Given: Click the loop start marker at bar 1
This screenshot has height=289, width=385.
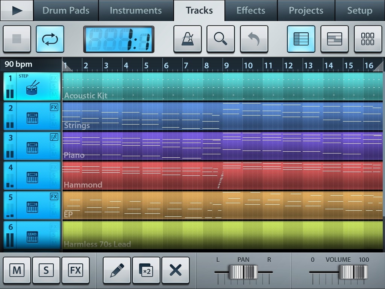Looking at the screenshot, I should coord(67,67).
